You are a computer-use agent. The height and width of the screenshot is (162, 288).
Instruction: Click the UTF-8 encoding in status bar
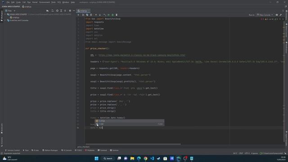247,153
